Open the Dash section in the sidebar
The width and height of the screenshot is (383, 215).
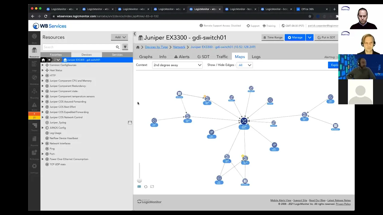pos(34,38)
